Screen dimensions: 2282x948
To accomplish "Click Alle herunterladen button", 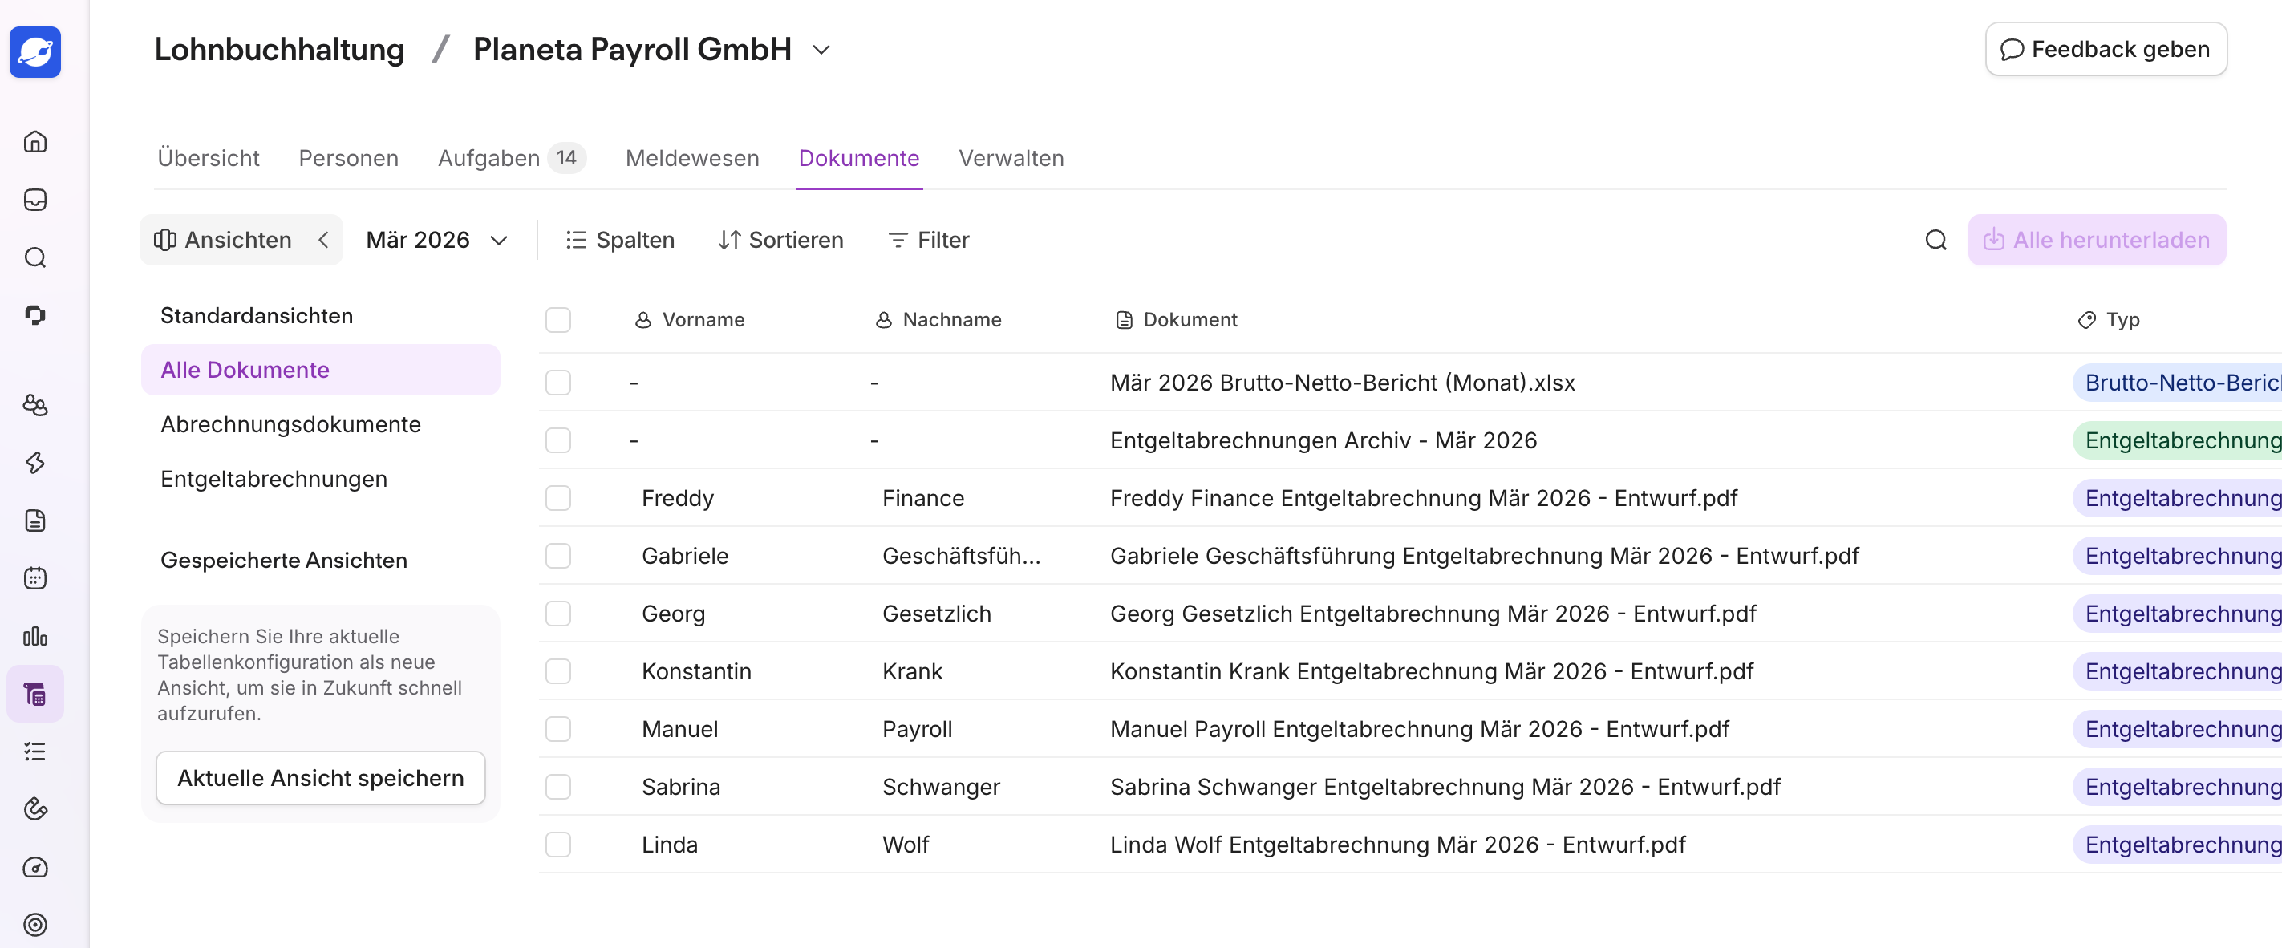I will [x=2097, y=240].
